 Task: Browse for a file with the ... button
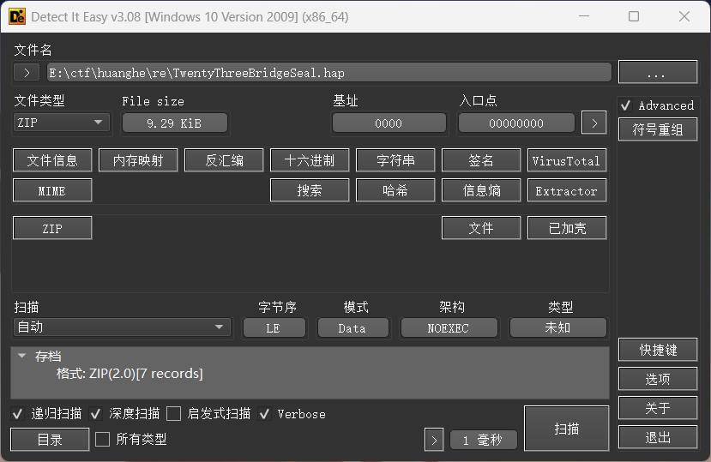click(658, 72)
